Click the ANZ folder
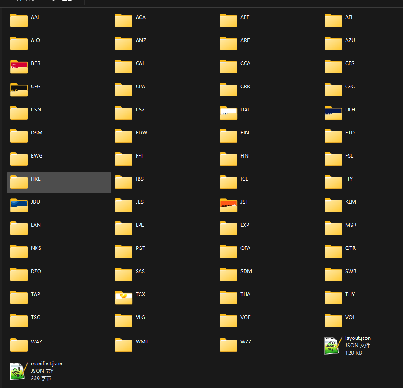403x388 pixels. click(124, 43)
